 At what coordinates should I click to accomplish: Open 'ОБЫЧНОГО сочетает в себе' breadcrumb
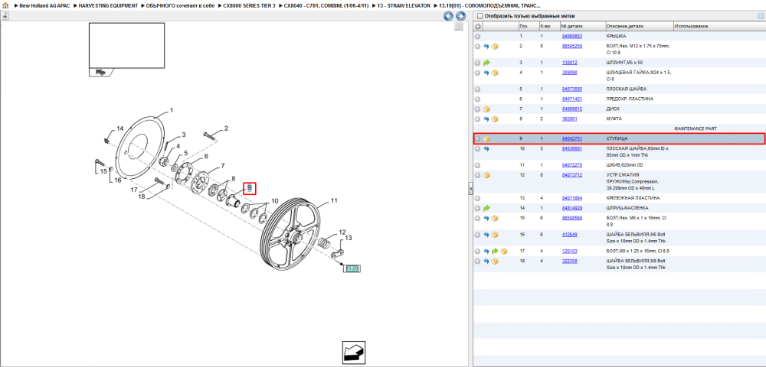click(x=180, y=5)
